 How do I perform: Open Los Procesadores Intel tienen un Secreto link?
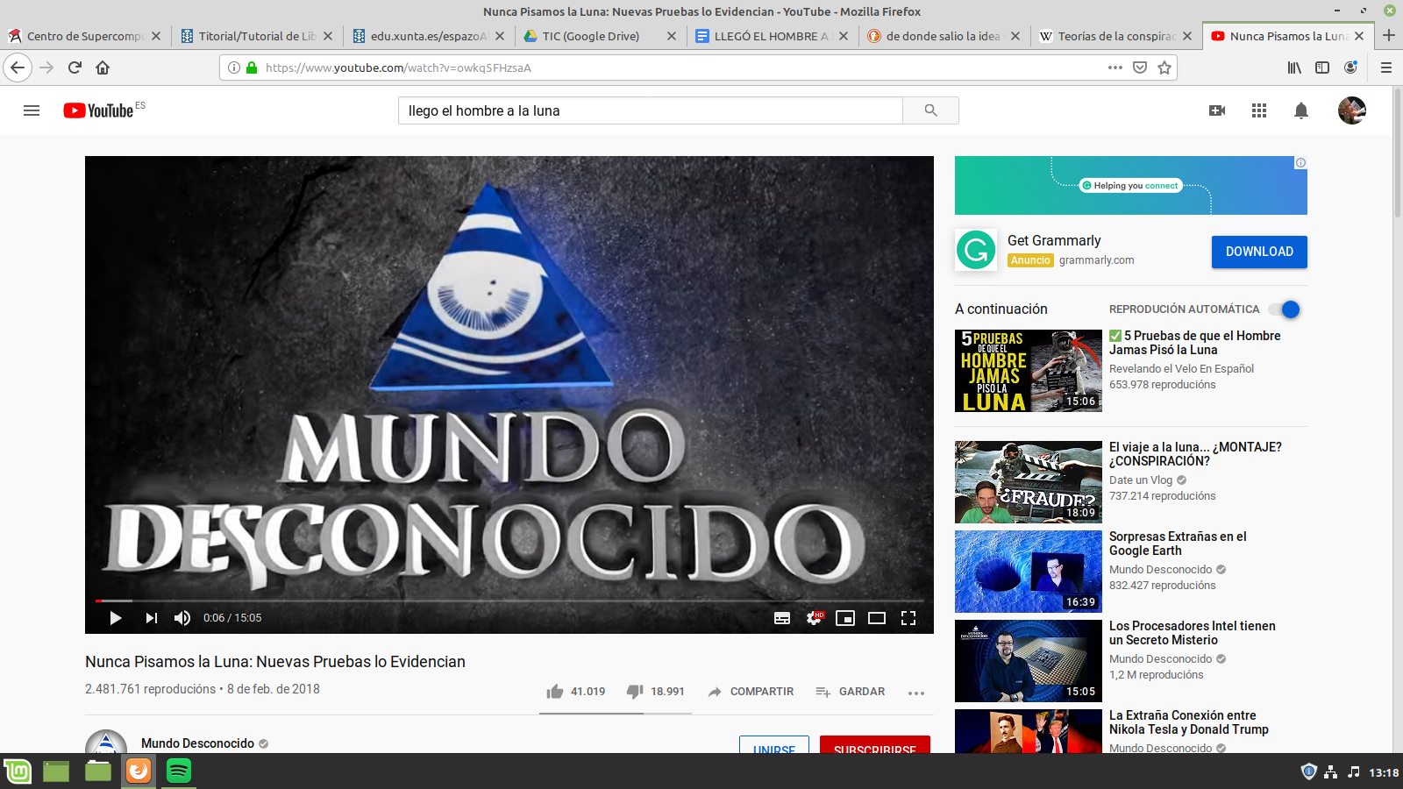tap(1193, 633)
